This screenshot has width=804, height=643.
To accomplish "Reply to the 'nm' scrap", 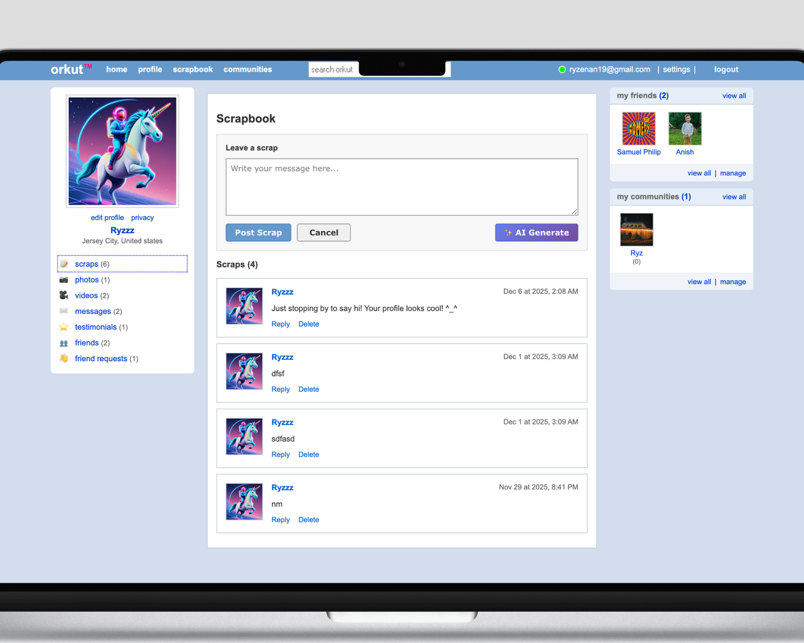I will [281, 520].
